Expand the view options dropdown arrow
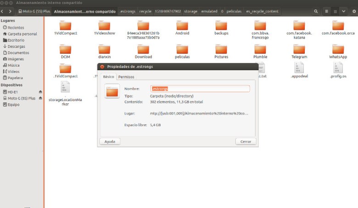The height and width of the screenshot is (208, 358). pos(344,11)
